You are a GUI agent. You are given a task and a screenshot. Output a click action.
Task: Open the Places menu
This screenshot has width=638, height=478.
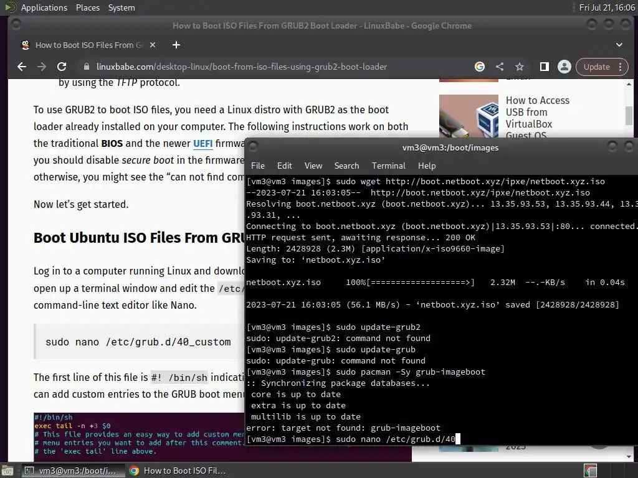point(87,7)
